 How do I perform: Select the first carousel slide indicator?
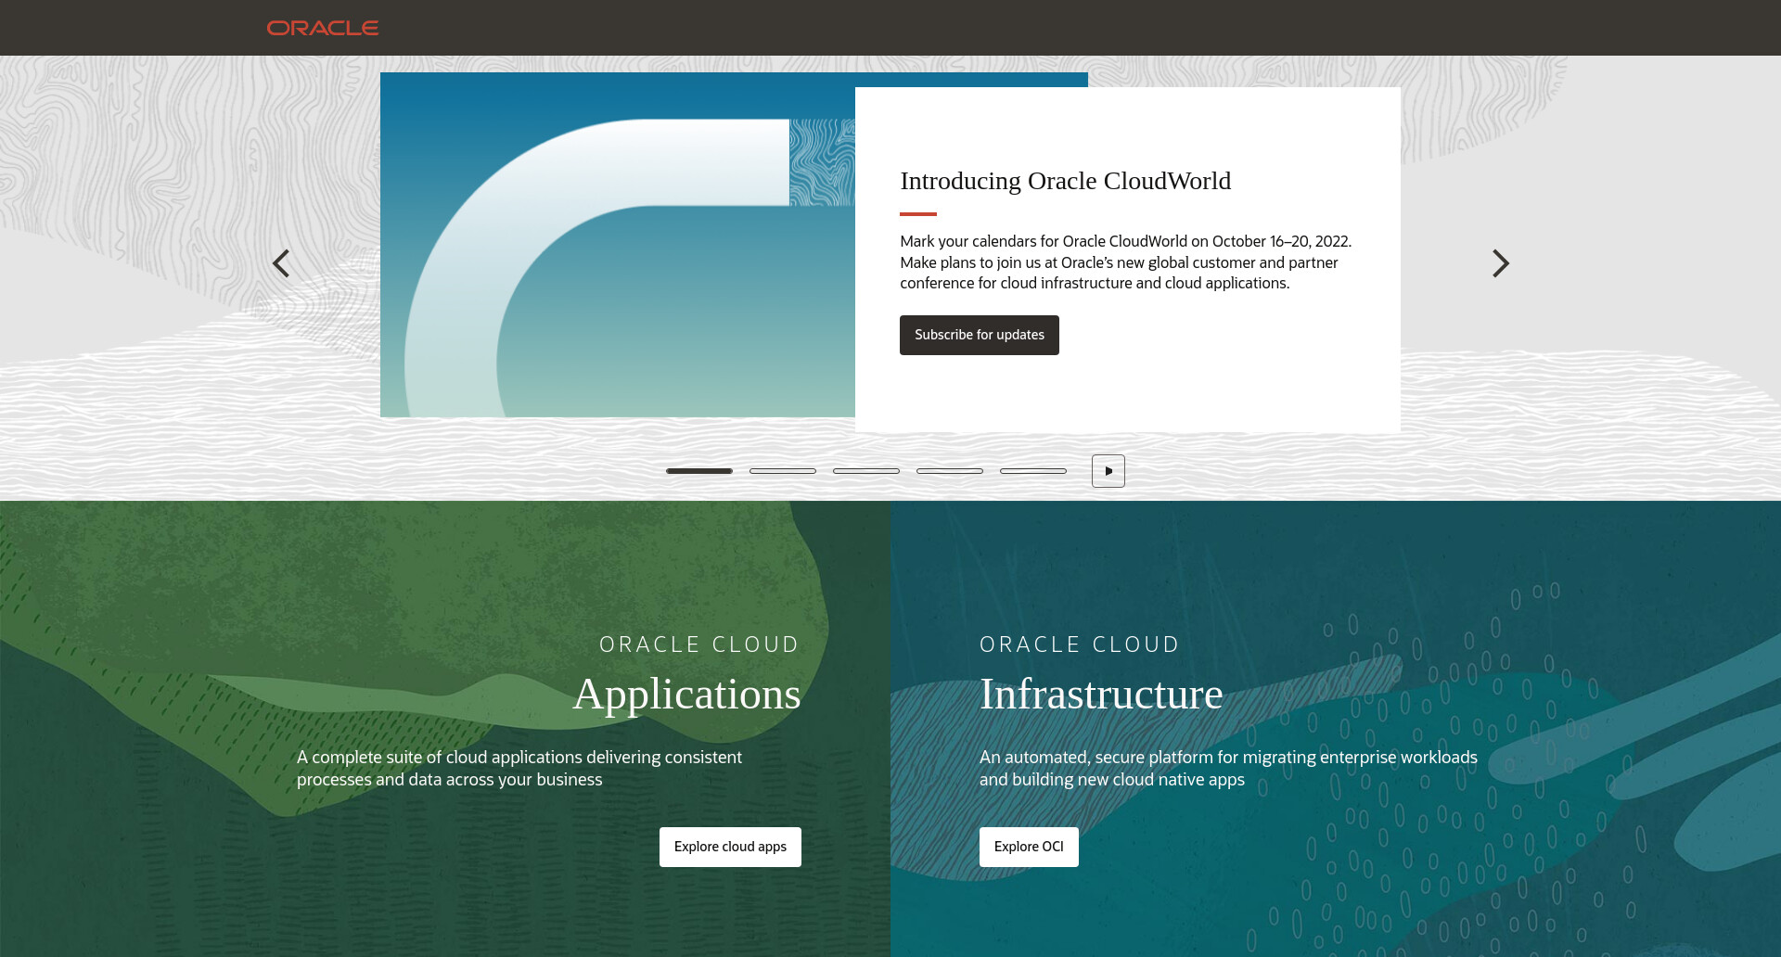click(699, 471)
